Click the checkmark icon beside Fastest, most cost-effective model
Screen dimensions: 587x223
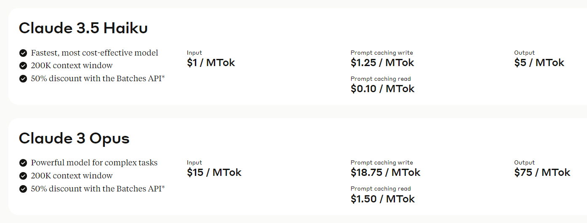23,53
